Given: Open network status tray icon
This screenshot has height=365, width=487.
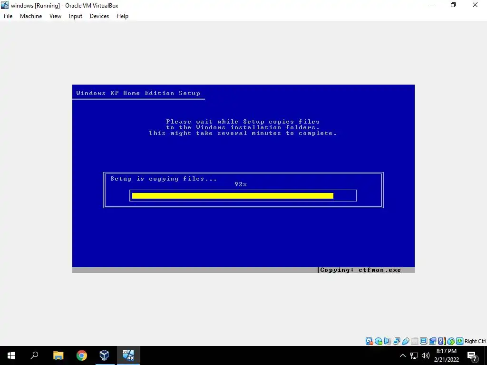Looking at the screenshot, I should point(414,355).
